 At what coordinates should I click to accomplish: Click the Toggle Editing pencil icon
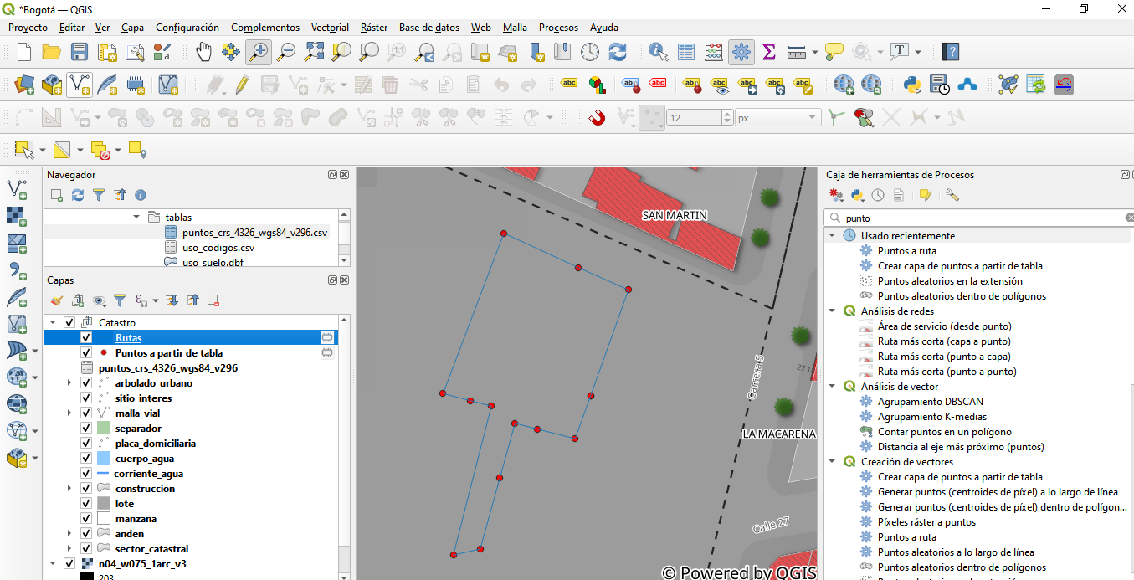point(242,85)
